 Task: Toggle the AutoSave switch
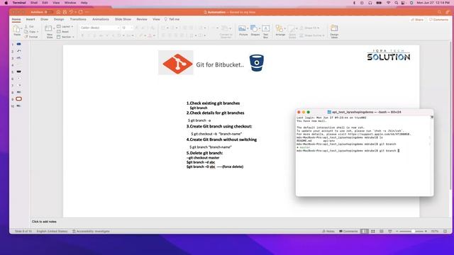coord(49,12)
